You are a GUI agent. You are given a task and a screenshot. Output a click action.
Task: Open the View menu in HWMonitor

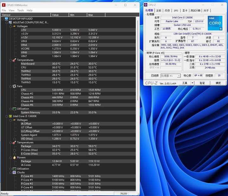coord(11,10)
